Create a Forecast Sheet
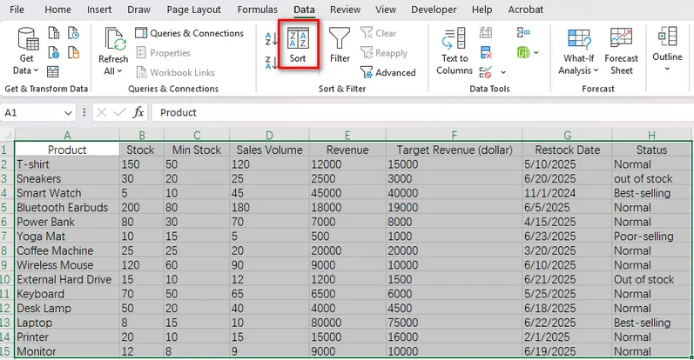This screenshot has height=360, width=694. [621, 50]
